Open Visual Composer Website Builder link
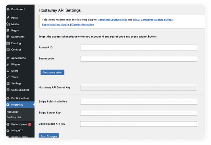The width and height of the screenshot is (211, 145). (153, 20)
